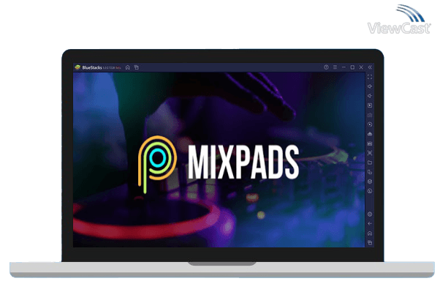440x303 pixels.
Task: Open the BlueStacks hamburger menu
Action: [x=335, y=67]
